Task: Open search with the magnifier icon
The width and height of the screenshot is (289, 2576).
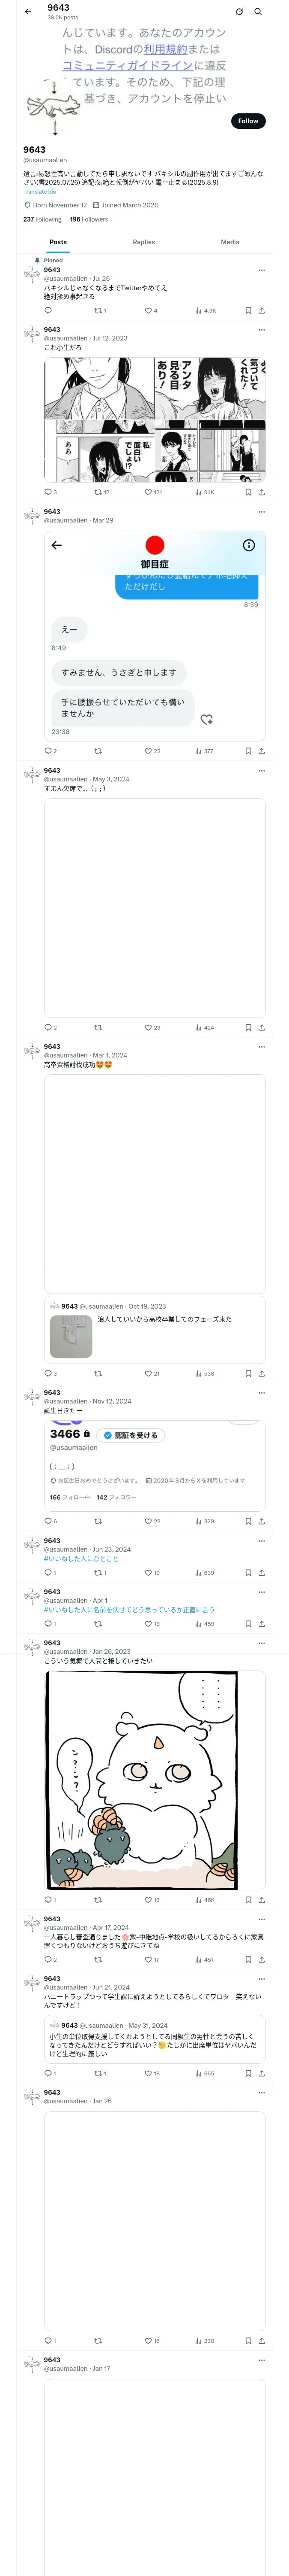Action: [x=258, y=12]
